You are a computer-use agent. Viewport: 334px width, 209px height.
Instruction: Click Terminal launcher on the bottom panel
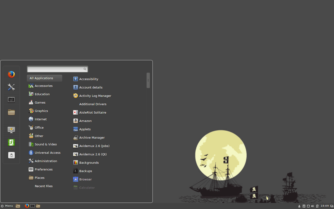pos(32,206)
